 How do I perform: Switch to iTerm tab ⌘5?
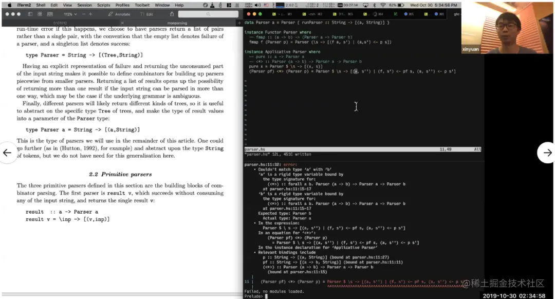point(404,14)
